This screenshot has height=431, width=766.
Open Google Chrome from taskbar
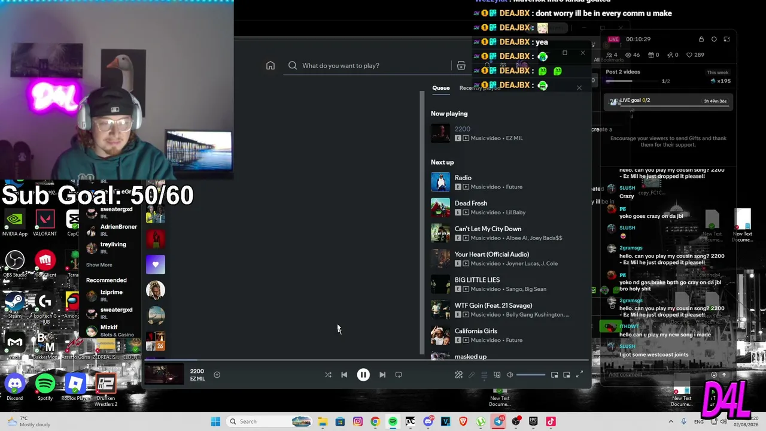[x=375, y=421]
